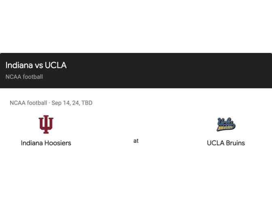The image size is (272, 206).
Task: Open the UCLA Bruins team name
Action: coord(226,143)
